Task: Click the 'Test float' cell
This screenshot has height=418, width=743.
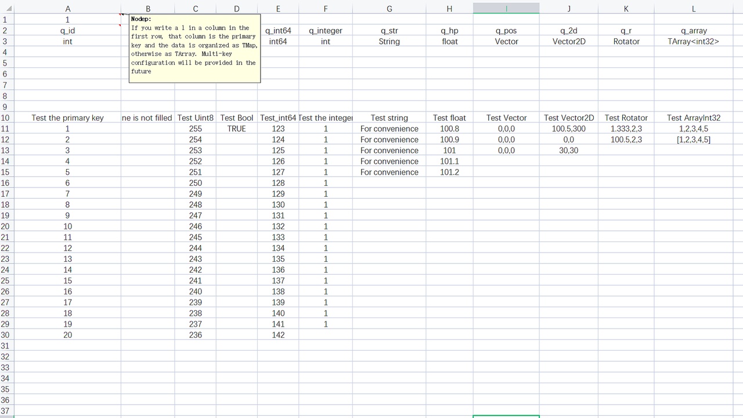Action: click(449, 118)
